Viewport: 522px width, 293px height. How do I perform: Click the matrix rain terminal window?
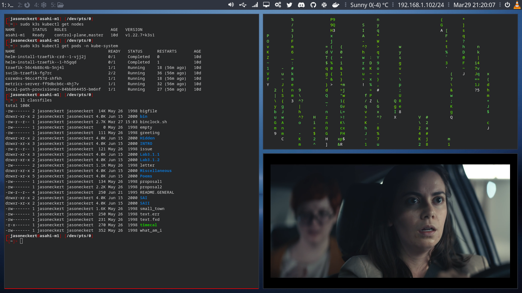[390, 81]
